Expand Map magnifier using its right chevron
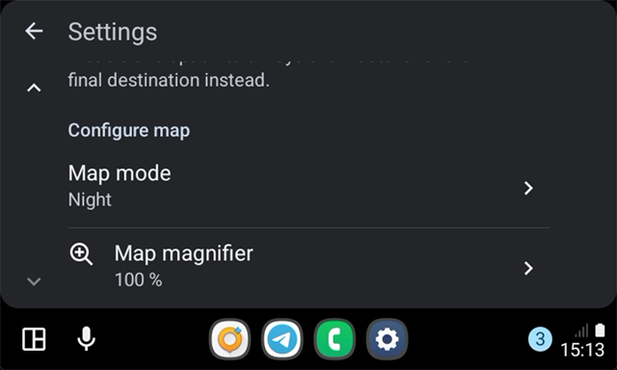Screen dimensions: 617x370 click(x=528, y=268)
